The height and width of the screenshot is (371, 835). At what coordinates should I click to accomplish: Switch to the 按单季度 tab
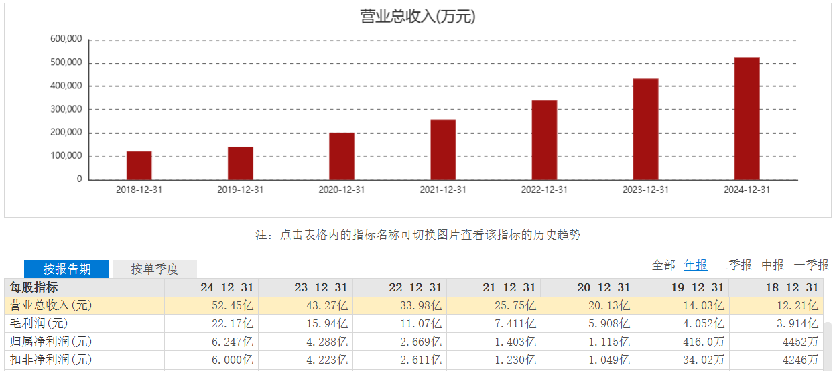point(155,269)
